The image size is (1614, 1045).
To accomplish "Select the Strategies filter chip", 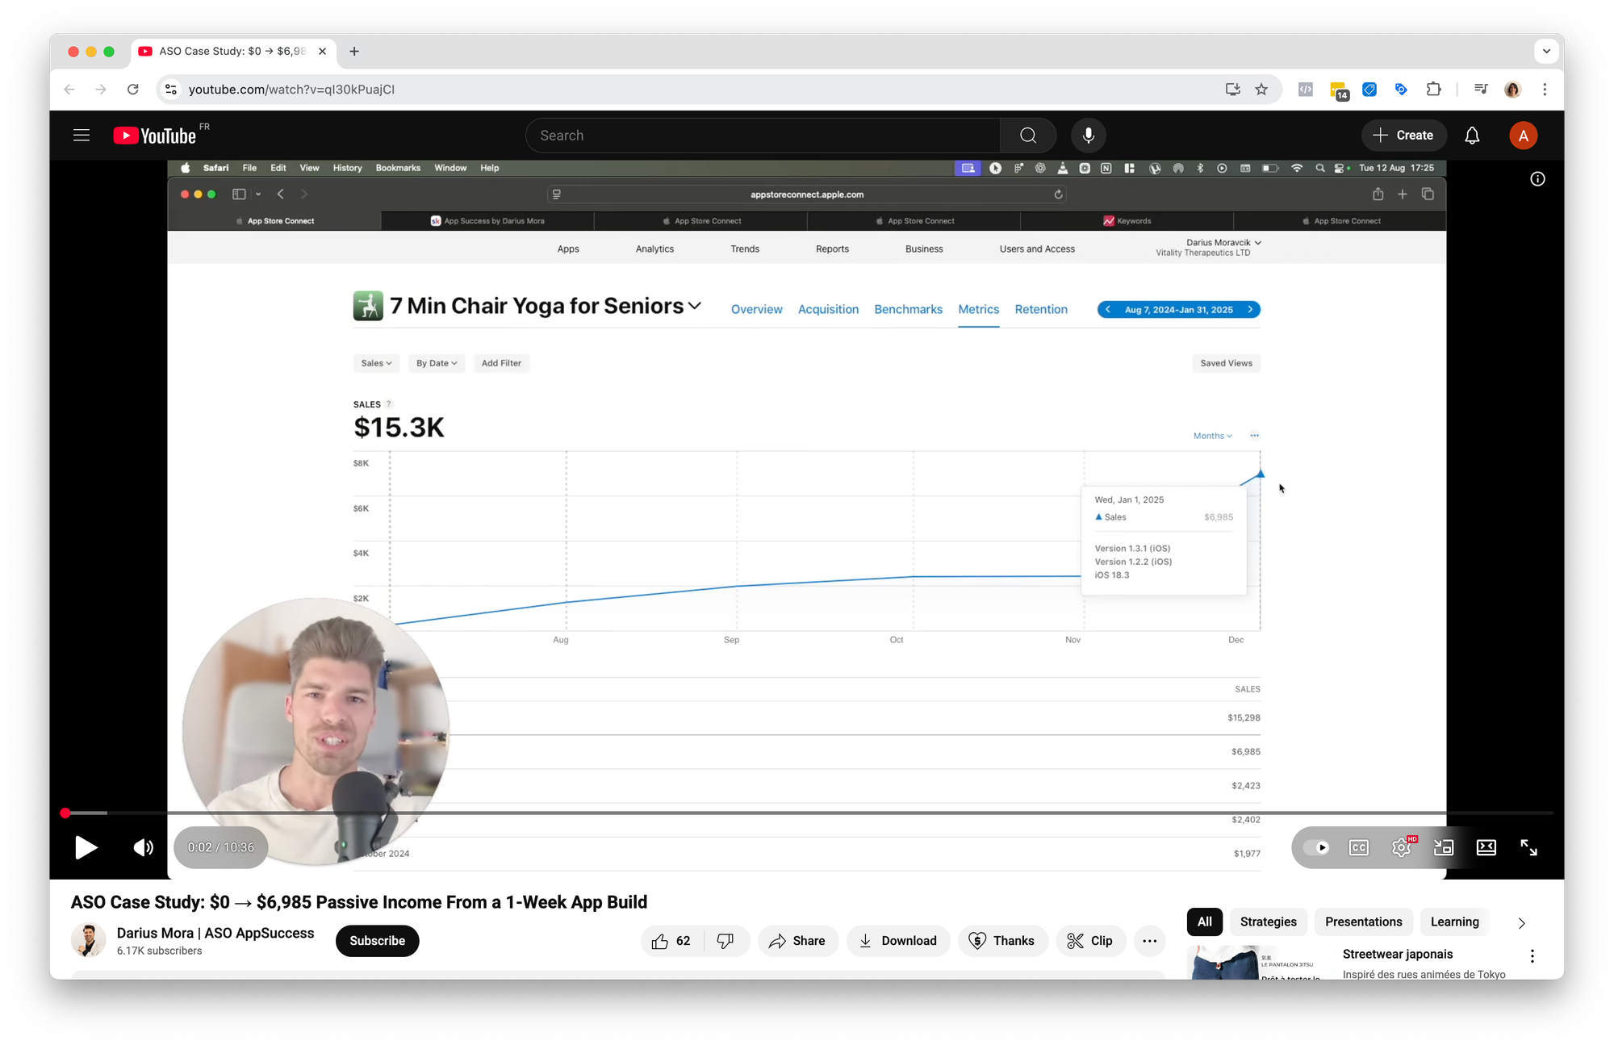I will click(x=1268, y=922).
